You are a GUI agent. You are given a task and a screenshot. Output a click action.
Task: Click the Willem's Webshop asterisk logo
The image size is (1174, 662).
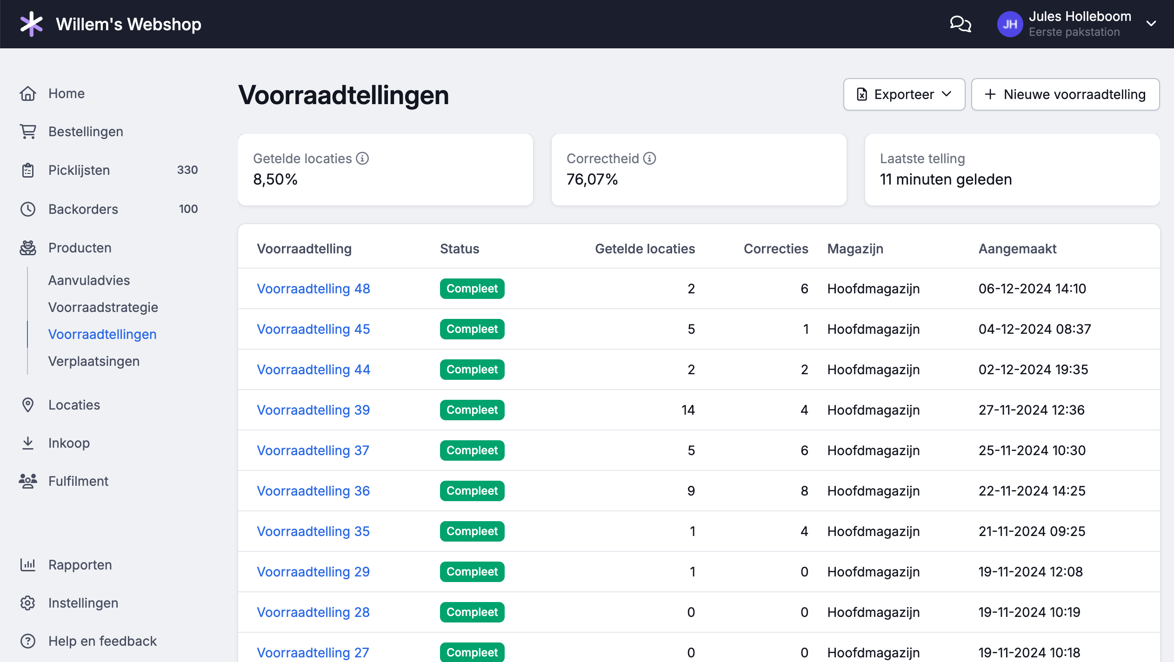click(31, 24)
